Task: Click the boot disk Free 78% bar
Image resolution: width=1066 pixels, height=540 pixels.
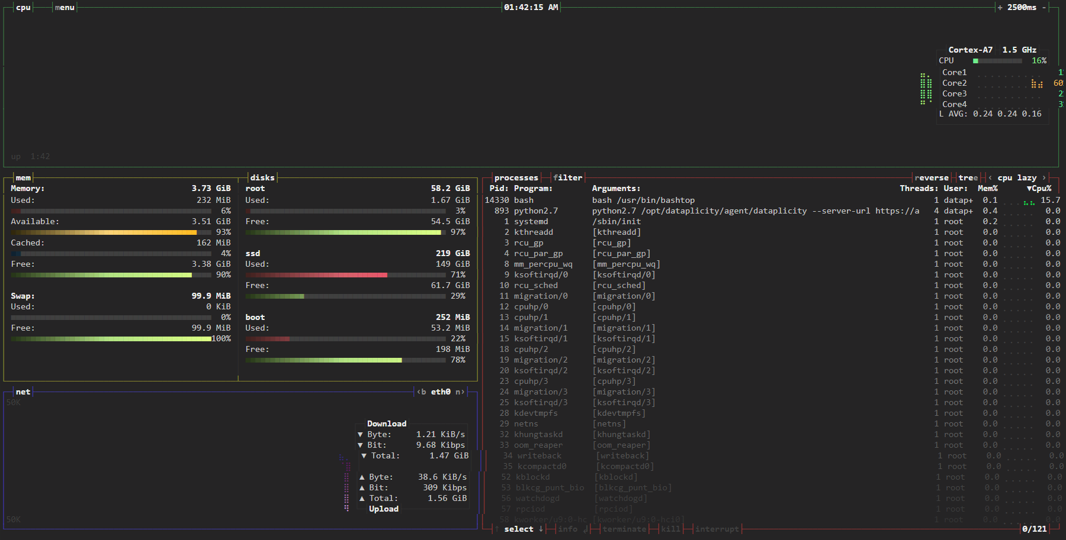Action: [x=345, y=360]
